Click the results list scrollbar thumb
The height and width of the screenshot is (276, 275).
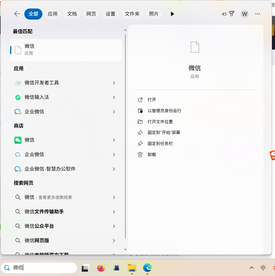125,136
